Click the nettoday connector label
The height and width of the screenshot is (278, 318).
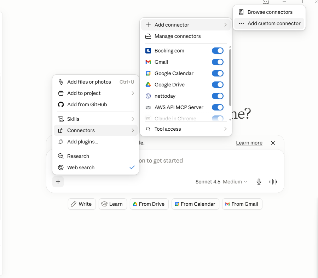[x=165, y=96]
